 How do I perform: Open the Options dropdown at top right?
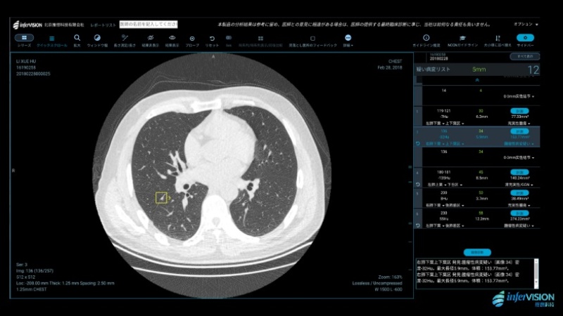pos(526,24)
